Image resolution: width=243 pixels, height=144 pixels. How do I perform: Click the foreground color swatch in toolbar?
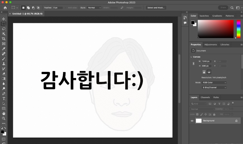point(2,132)
